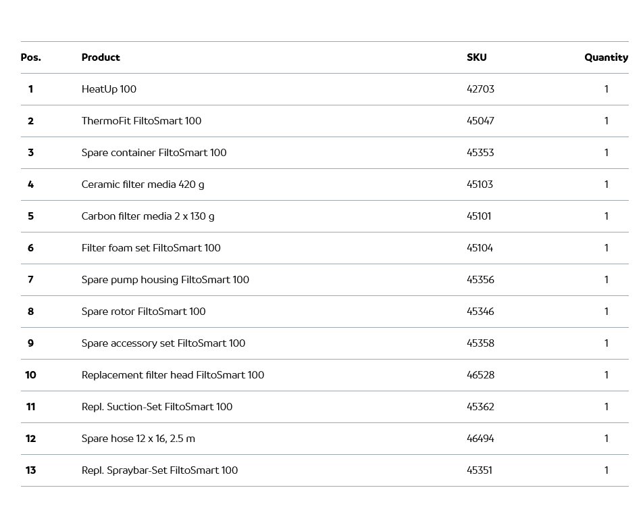Screen dimensions: 643x515
Task: Select Ceramic filter media 420 g
Action: (x=143, y=185)
